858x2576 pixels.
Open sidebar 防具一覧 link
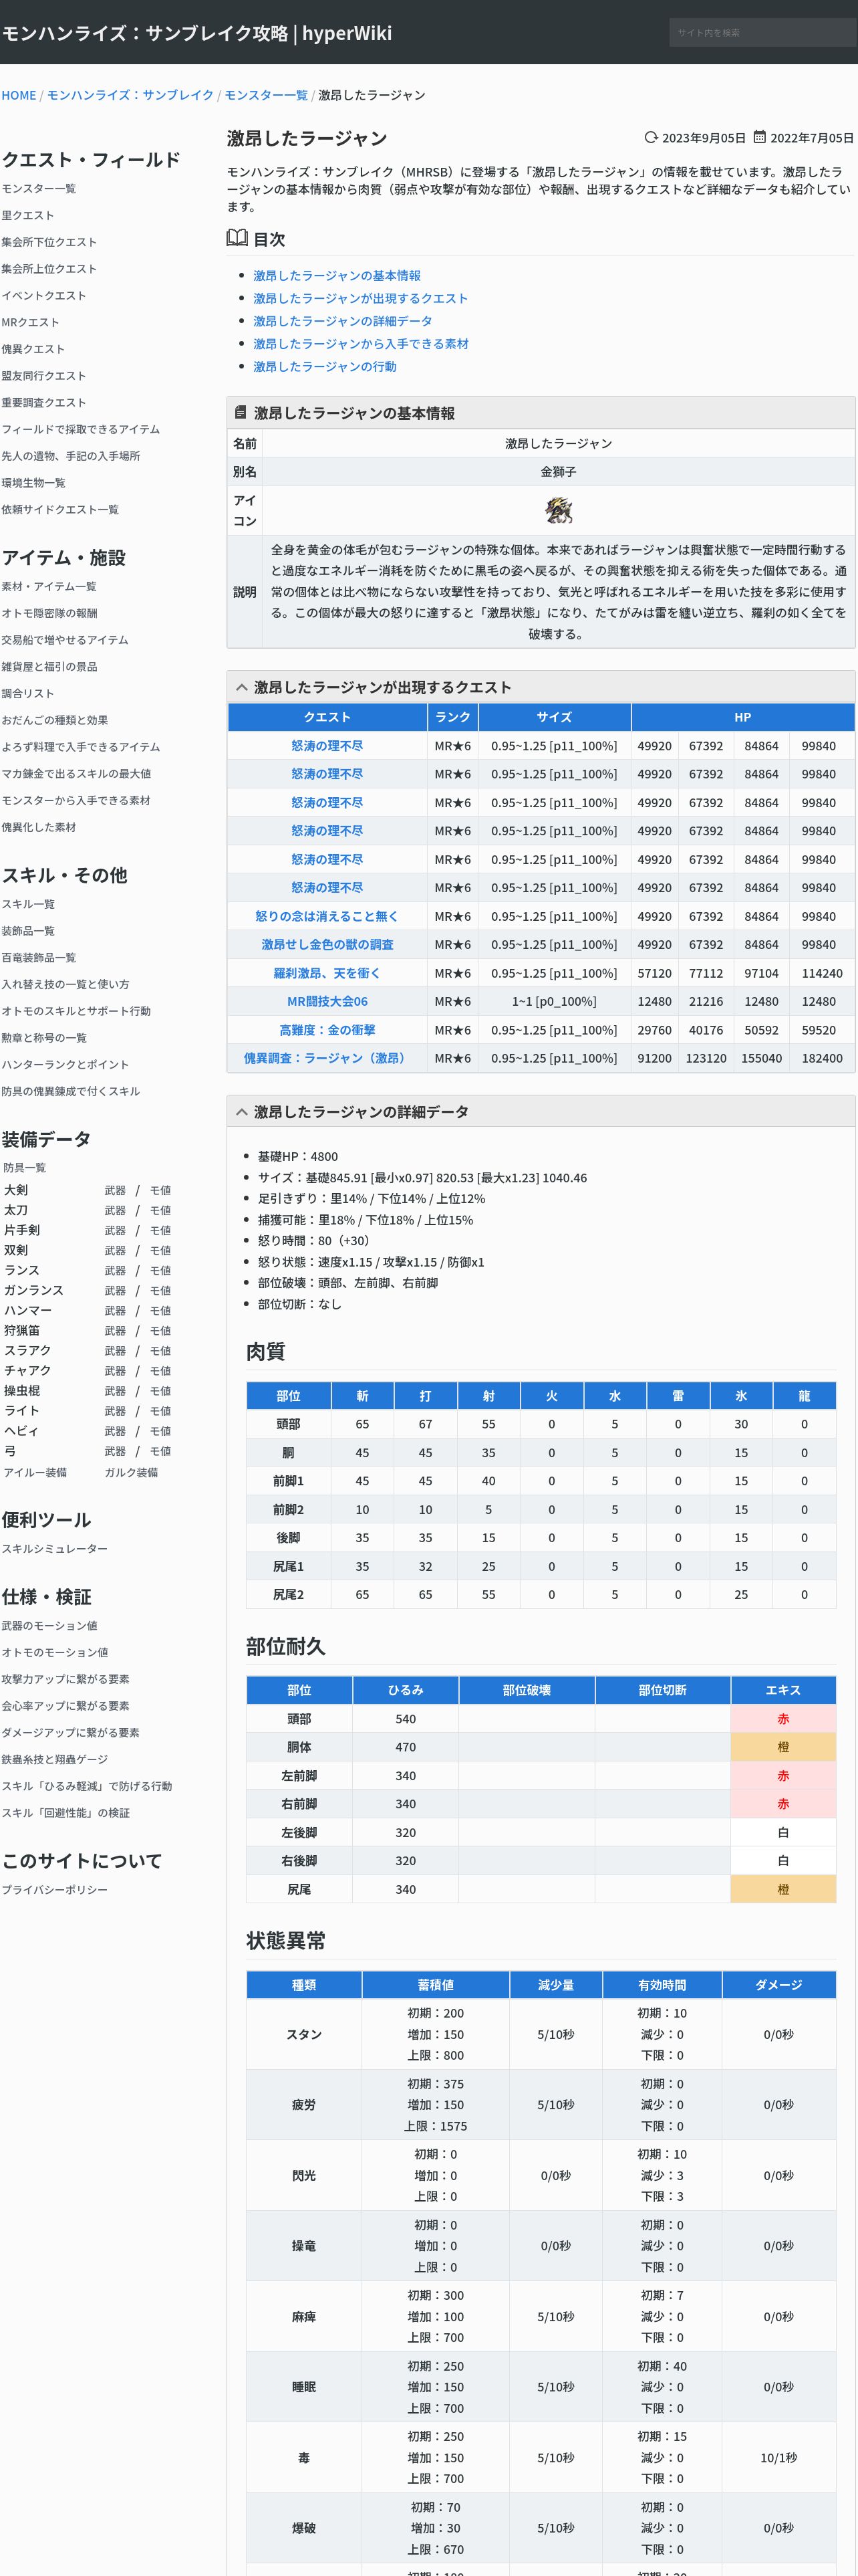click(x=24, y=1168)
